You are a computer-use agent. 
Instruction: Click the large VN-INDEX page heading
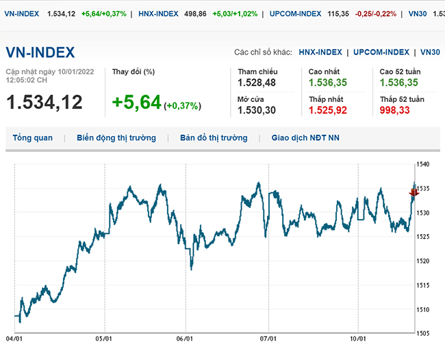pos(40,53)
